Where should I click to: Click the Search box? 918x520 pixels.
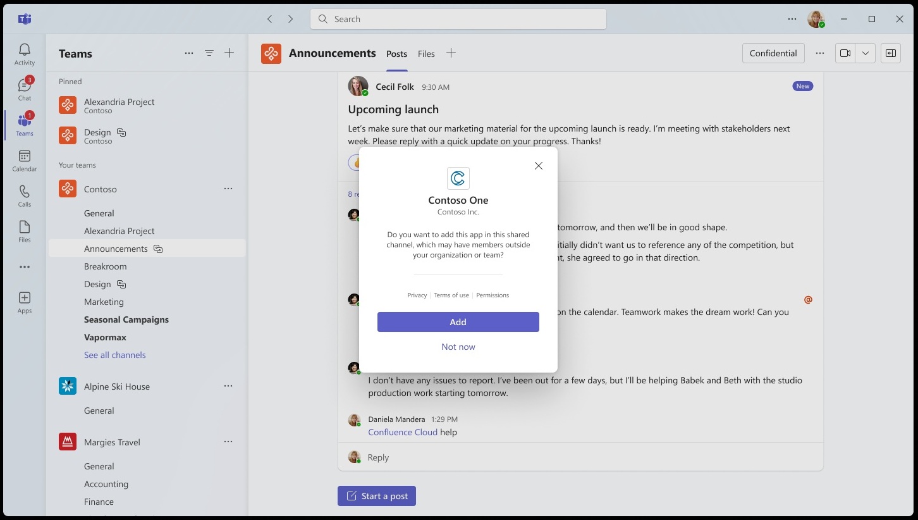tap(458, 19)
